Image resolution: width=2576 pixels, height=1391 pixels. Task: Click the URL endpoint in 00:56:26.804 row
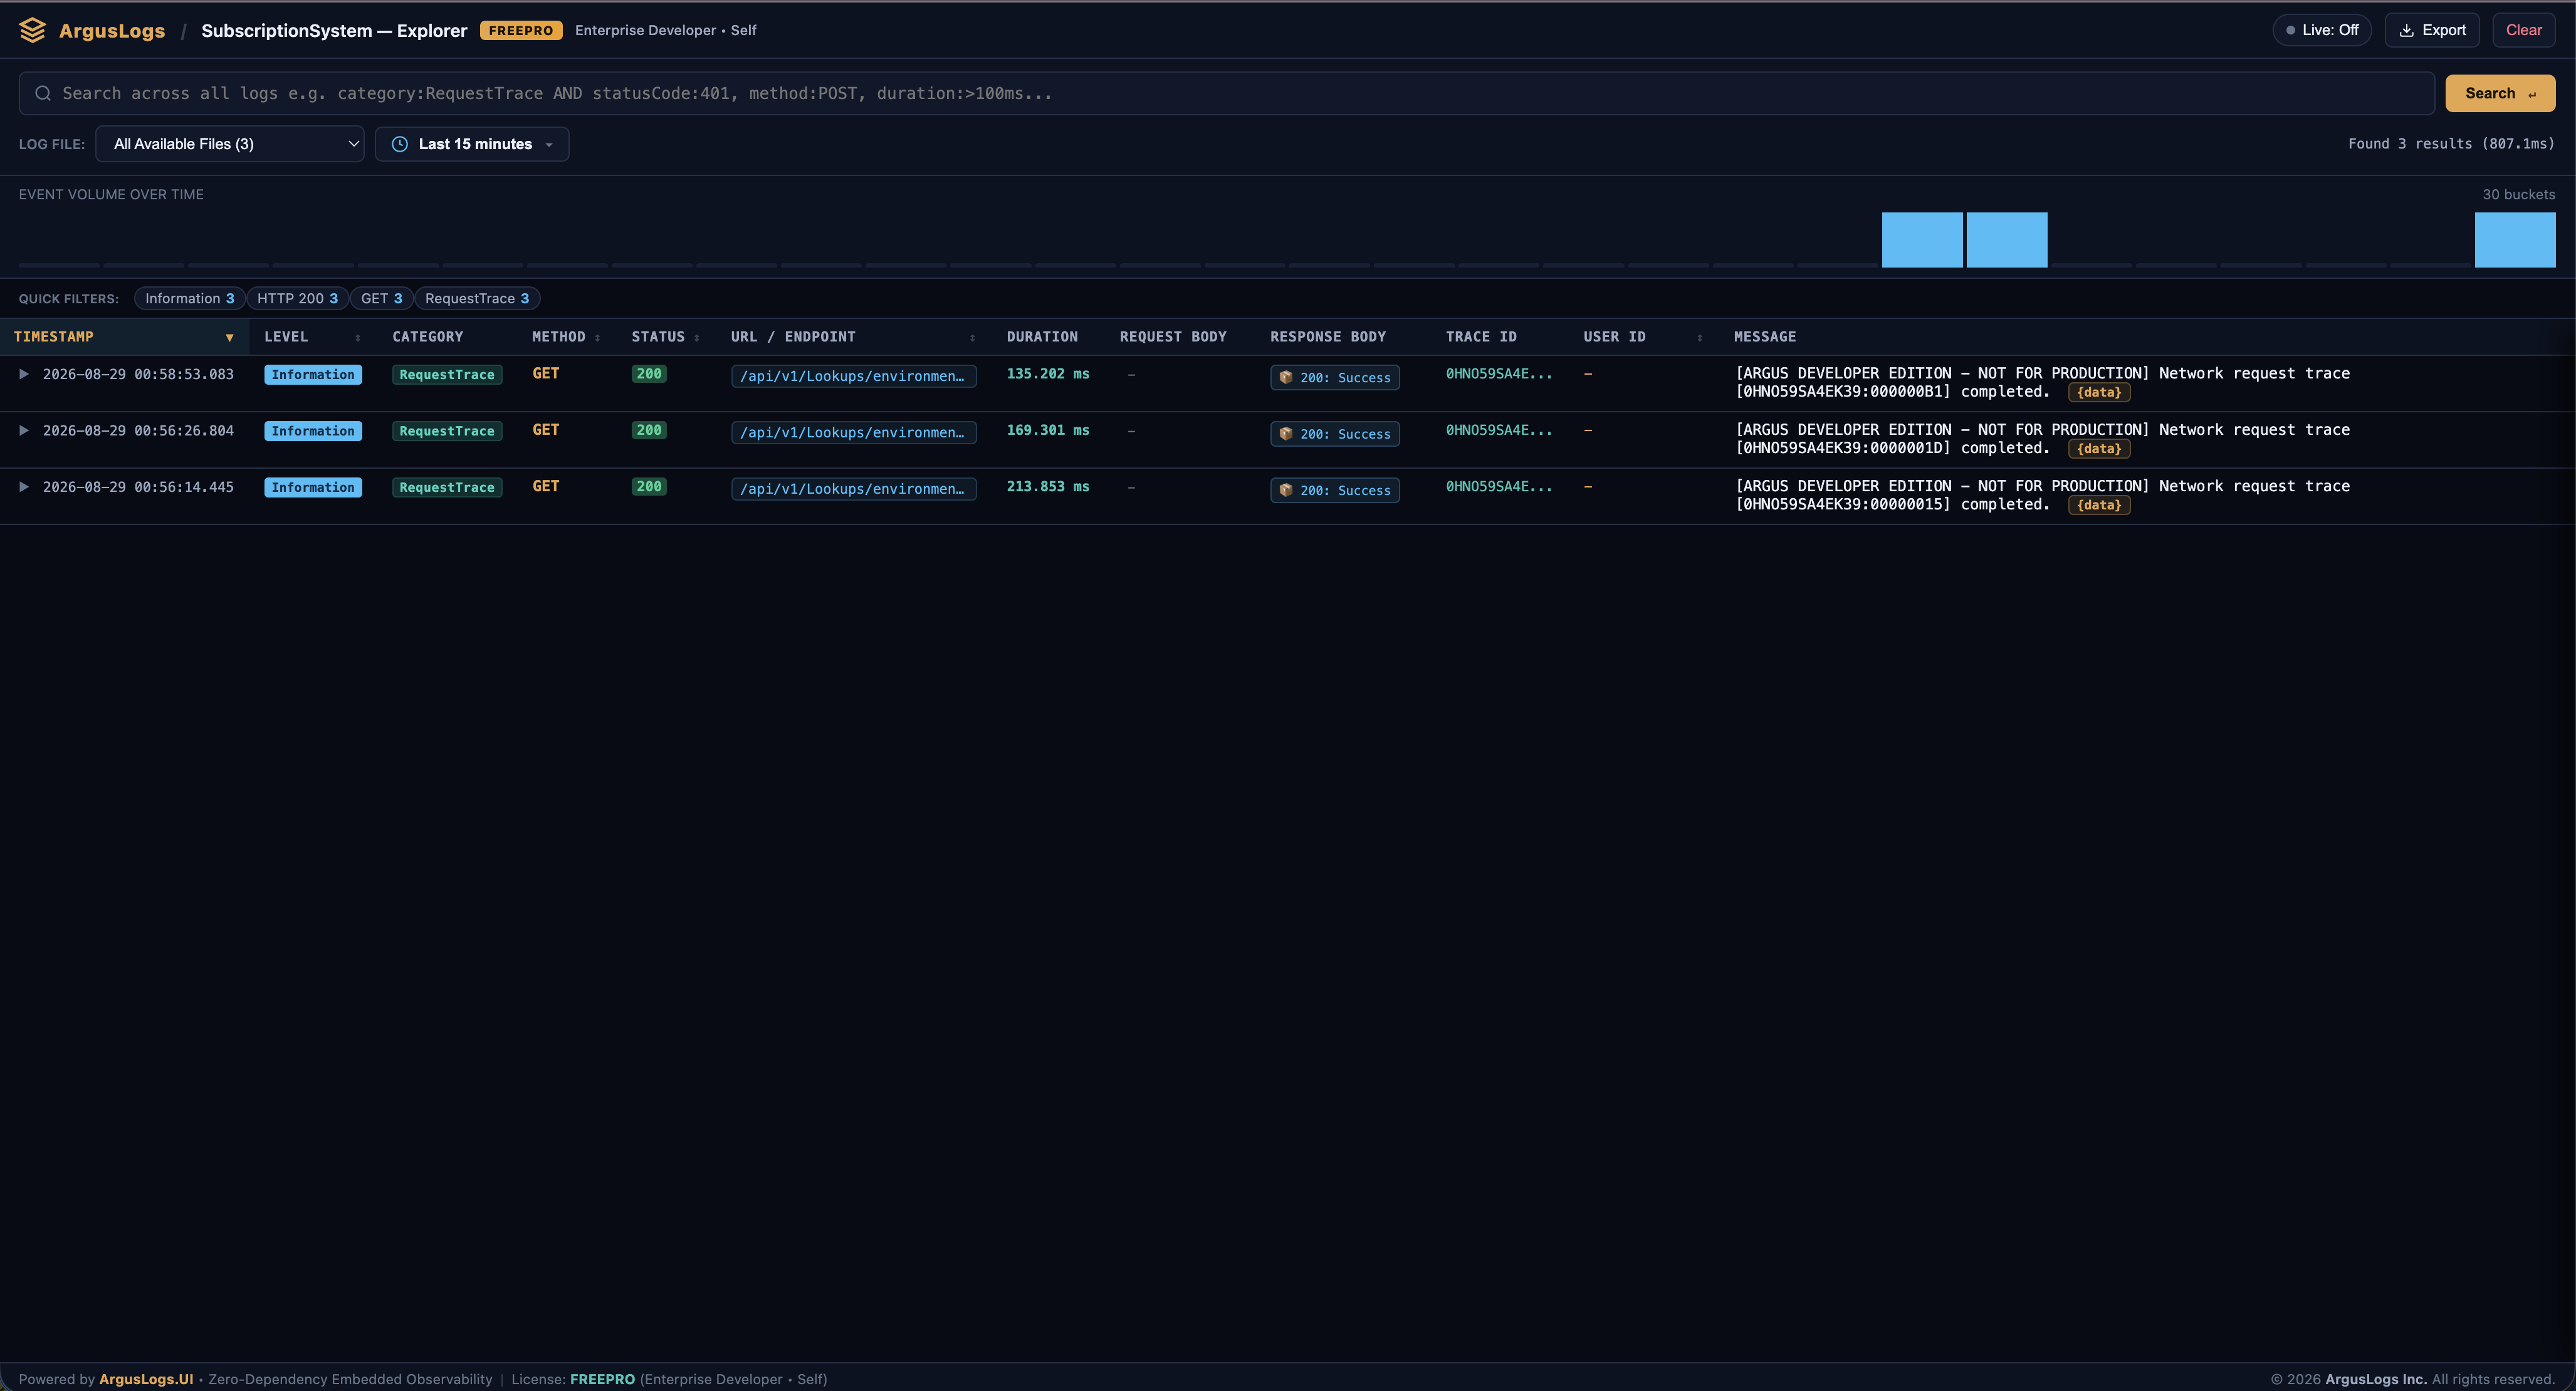coord(853,432)
